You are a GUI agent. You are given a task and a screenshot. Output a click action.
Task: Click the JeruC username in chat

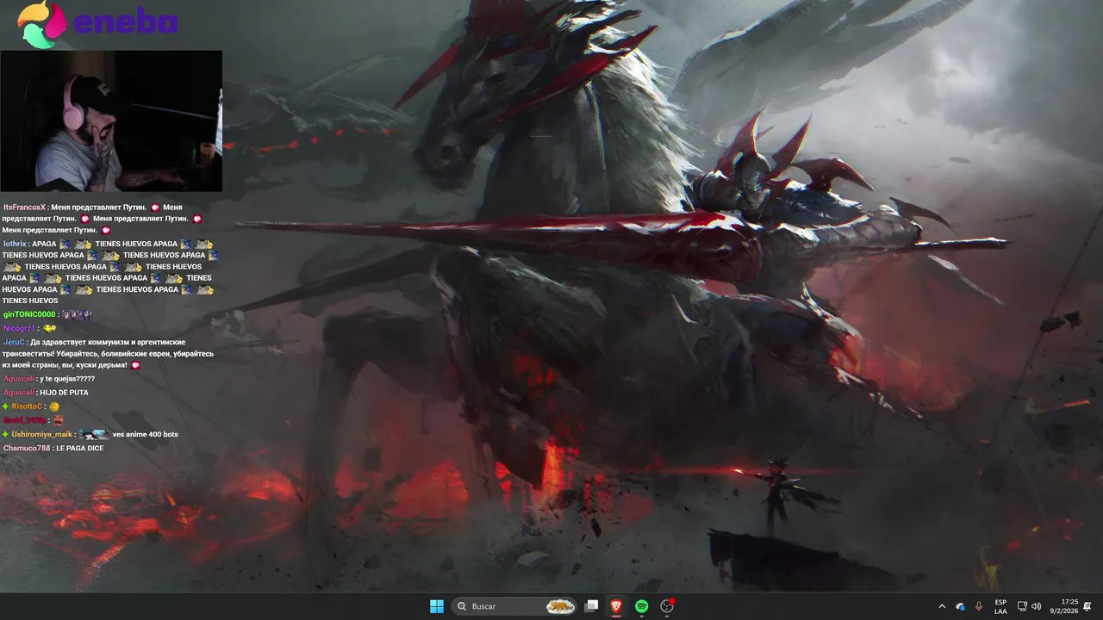click(14, 342)
